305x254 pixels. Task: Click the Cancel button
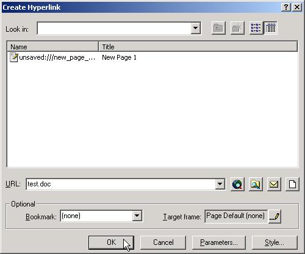click(163, 242)
